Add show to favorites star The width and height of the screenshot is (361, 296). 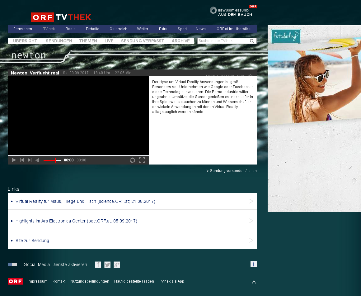point(250,76)
